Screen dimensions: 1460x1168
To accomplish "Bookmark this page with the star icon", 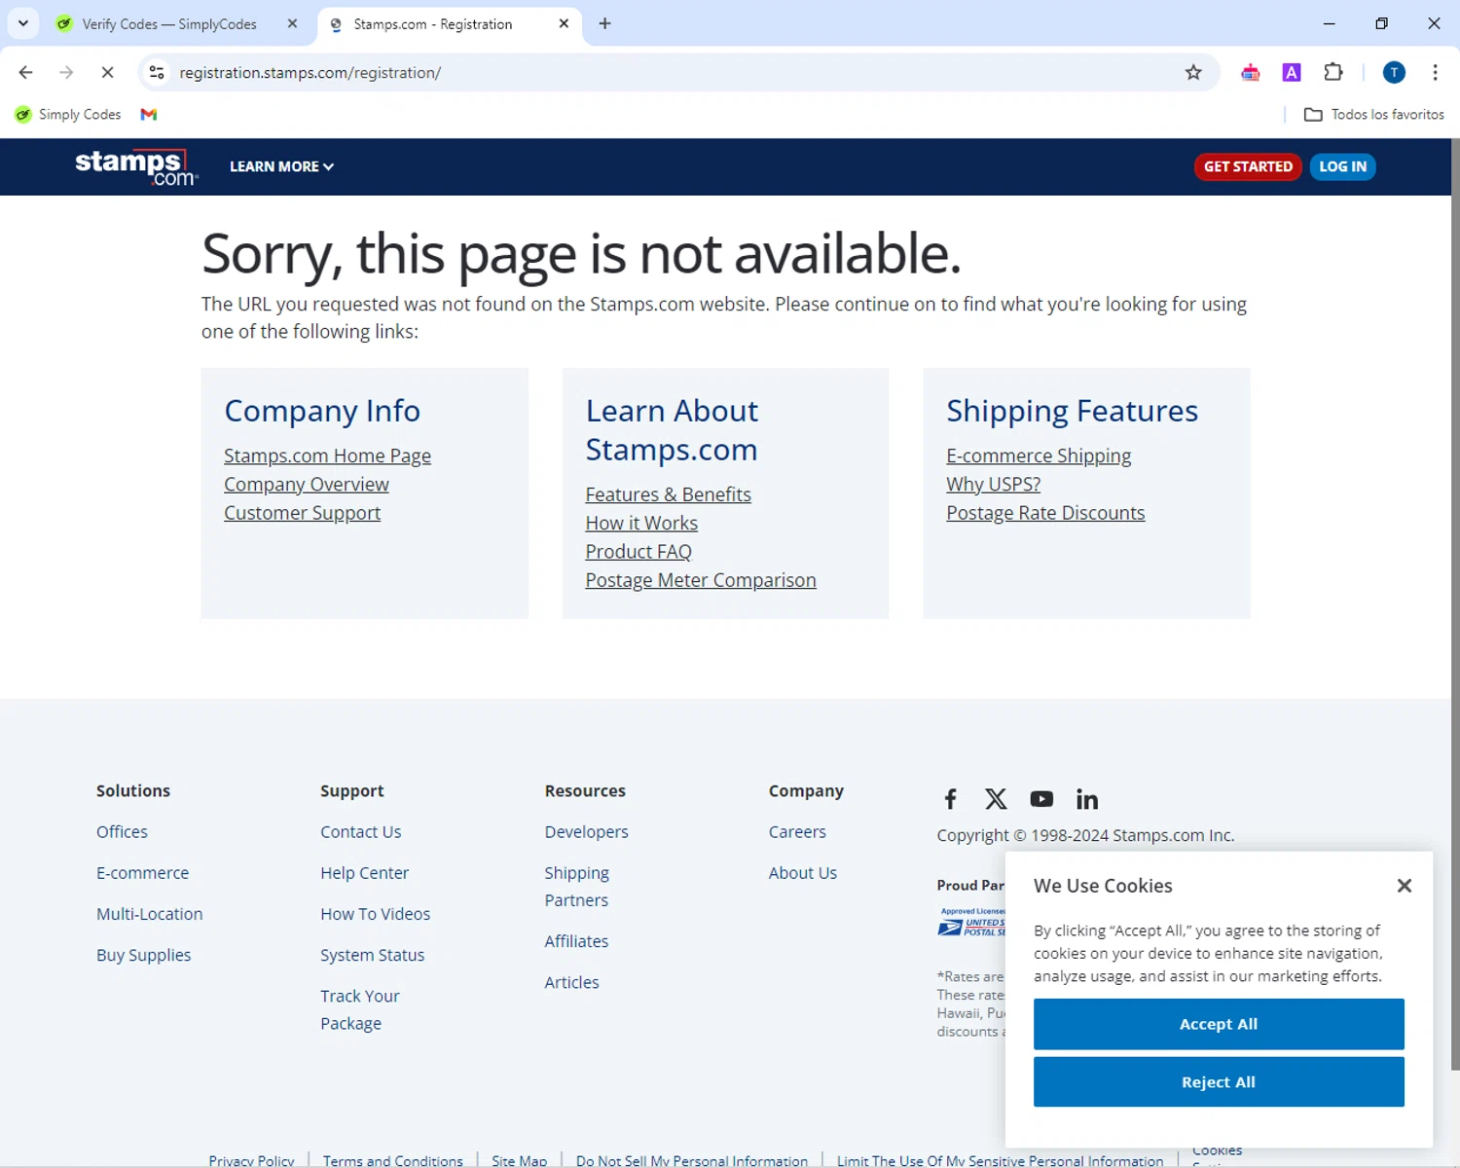I will [1193, 73].
